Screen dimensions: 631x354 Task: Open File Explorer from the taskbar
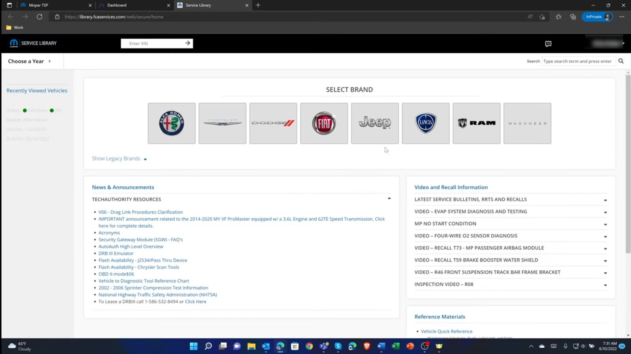coord(251,346)
